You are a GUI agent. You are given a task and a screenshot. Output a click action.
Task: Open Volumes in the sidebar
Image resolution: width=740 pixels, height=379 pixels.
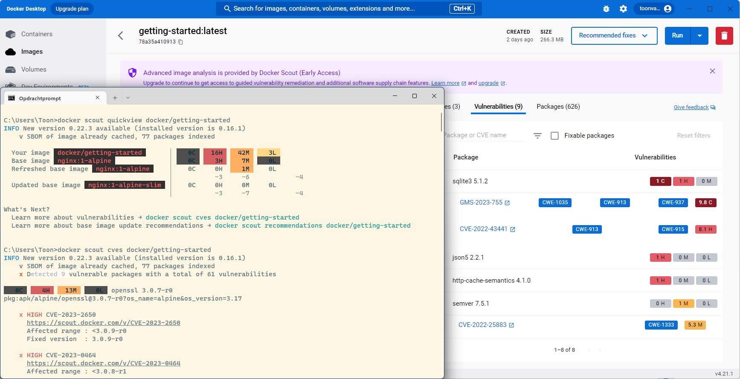coord(34,69)
